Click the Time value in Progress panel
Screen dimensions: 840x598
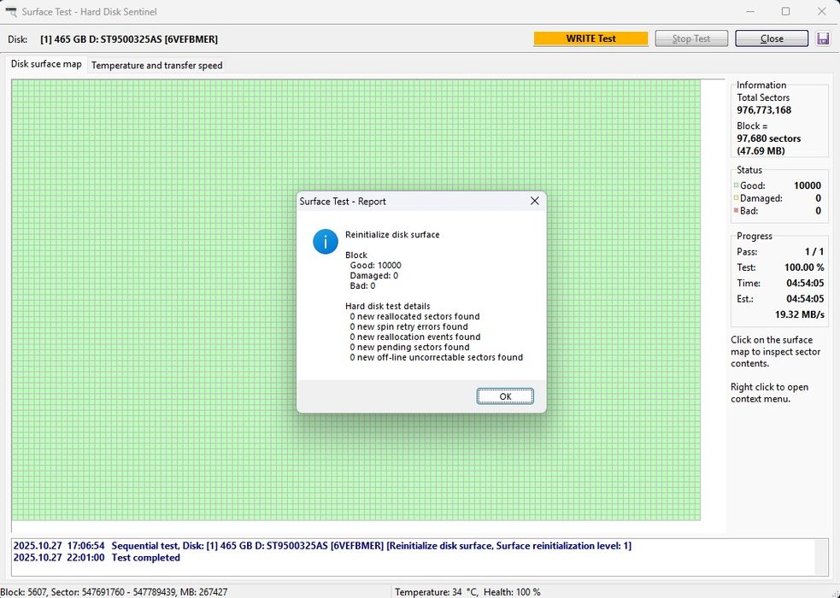pyautogui.click(x=805, y=284)
